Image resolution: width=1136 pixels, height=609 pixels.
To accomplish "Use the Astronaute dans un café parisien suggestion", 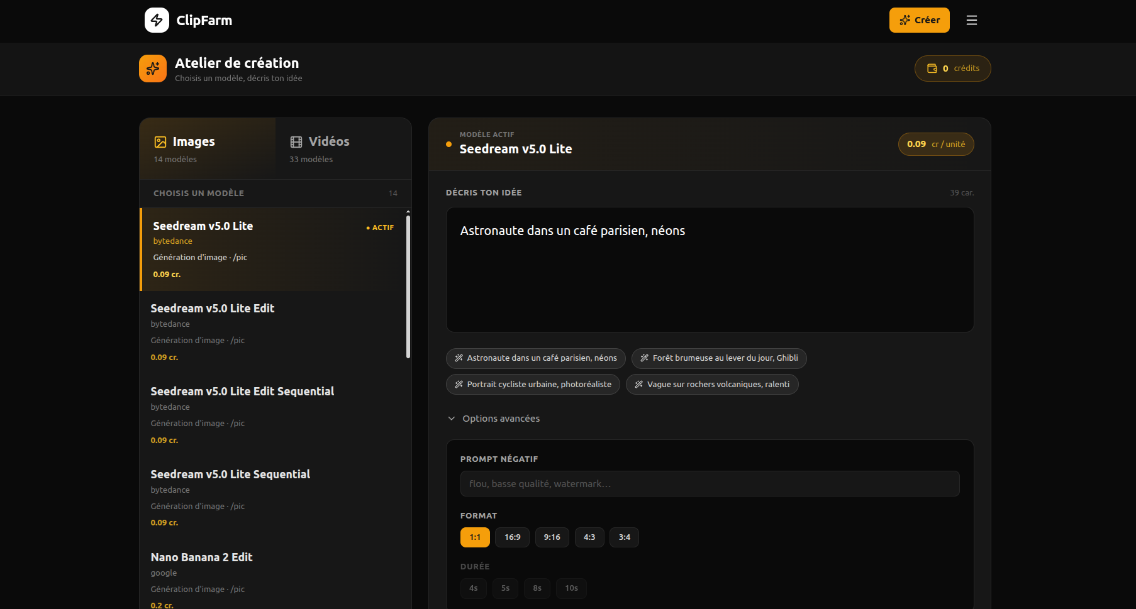I will click(536, 358).
